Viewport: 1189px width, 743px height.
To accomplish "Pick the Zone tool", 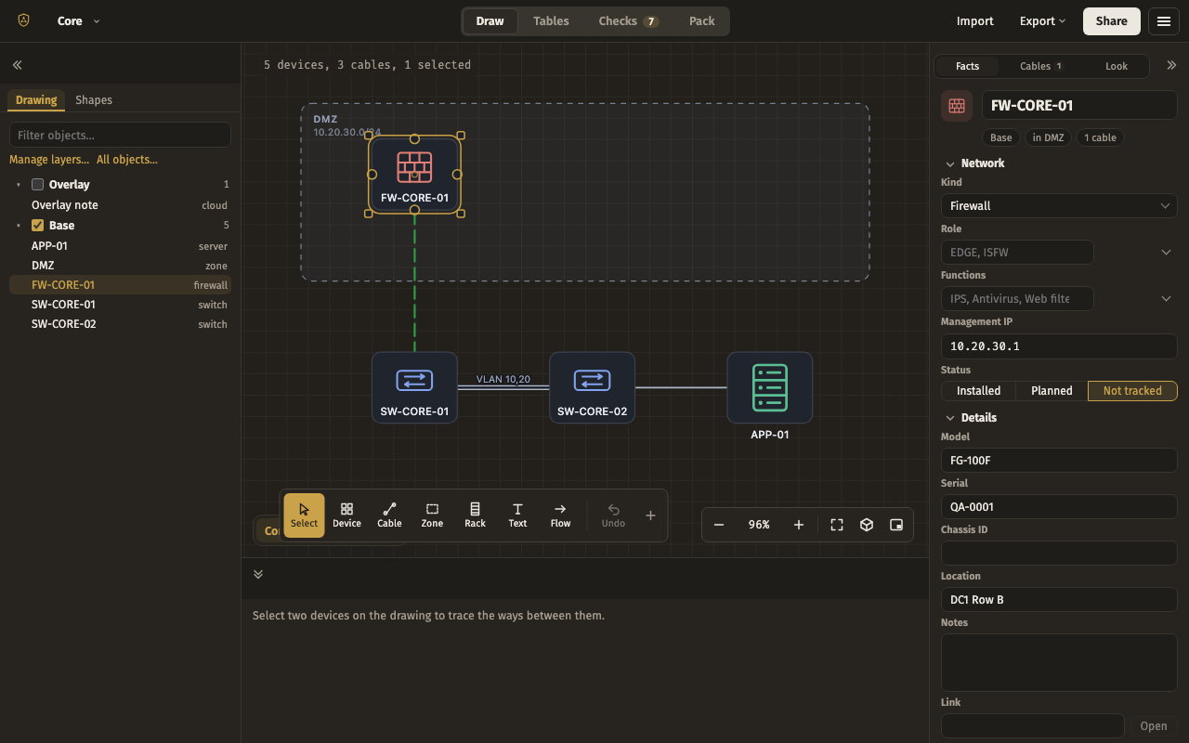I will [432, 515].
